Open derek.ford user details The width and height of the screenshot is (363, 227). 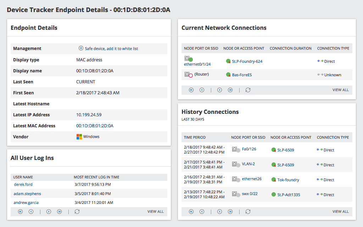point(23,184)
